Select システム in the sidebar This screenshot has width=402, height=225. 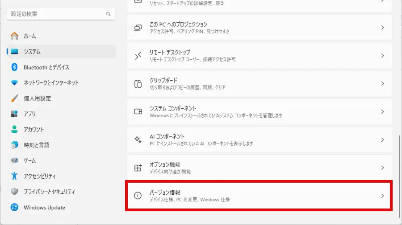pyautogui.click(x=62, y=52)
